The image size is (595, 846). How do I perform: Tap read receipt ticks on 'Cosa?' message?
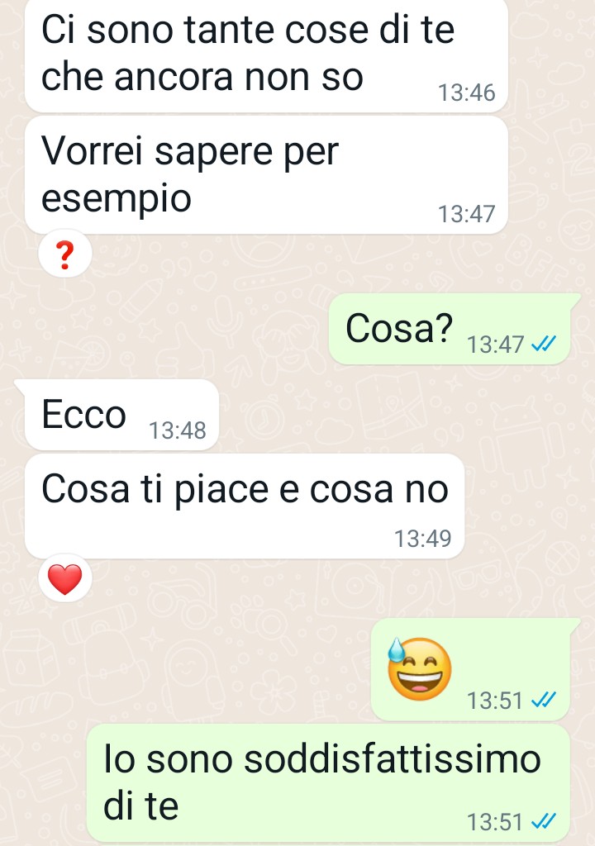(543, 344)
